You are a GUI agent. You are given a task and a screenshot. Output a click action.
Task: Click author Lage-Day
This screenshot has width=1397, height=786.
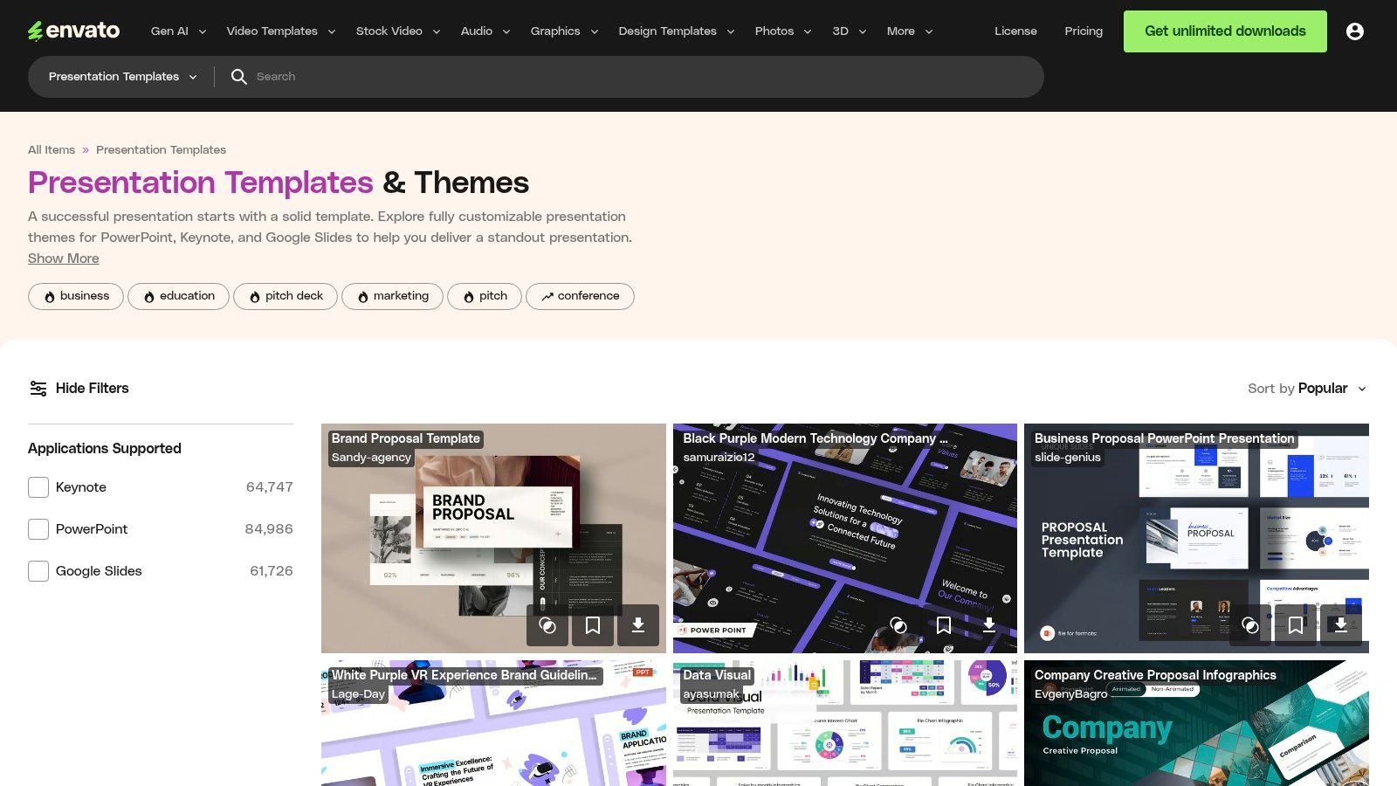[x=358, y=694]
